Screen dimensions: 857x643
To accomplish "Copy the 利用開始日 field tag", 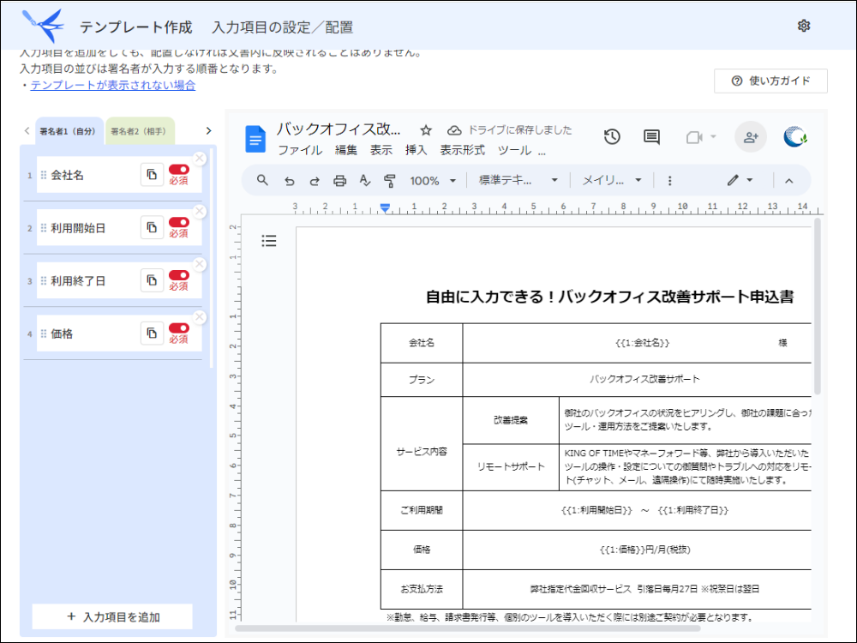I will click(x=152, y=227).
